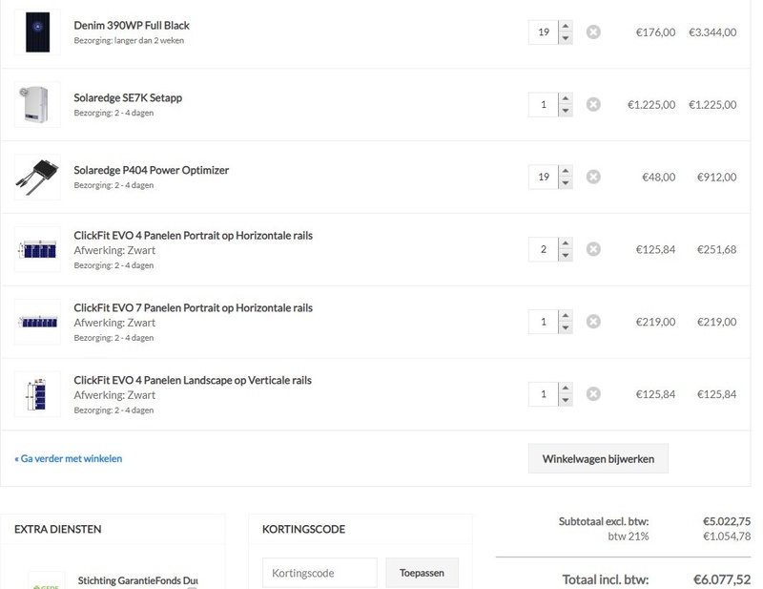Remove Solaredge SE7K Setapp from cart
The width and height of the screenshot is (763, 589).
pos(593,105)
